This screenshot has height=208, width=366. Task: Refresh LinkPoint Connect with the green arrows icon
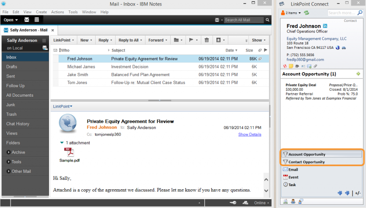(307, 13)
